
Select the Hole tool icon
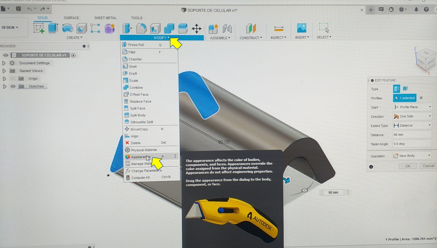[x=81, y=28]
